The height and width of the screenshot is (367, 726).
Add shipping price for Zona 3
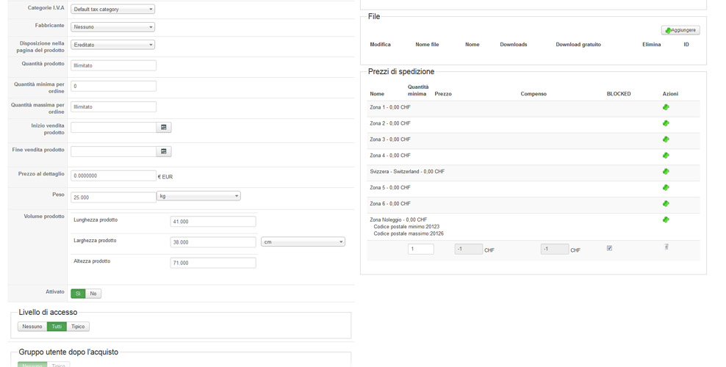pos(666,139)
